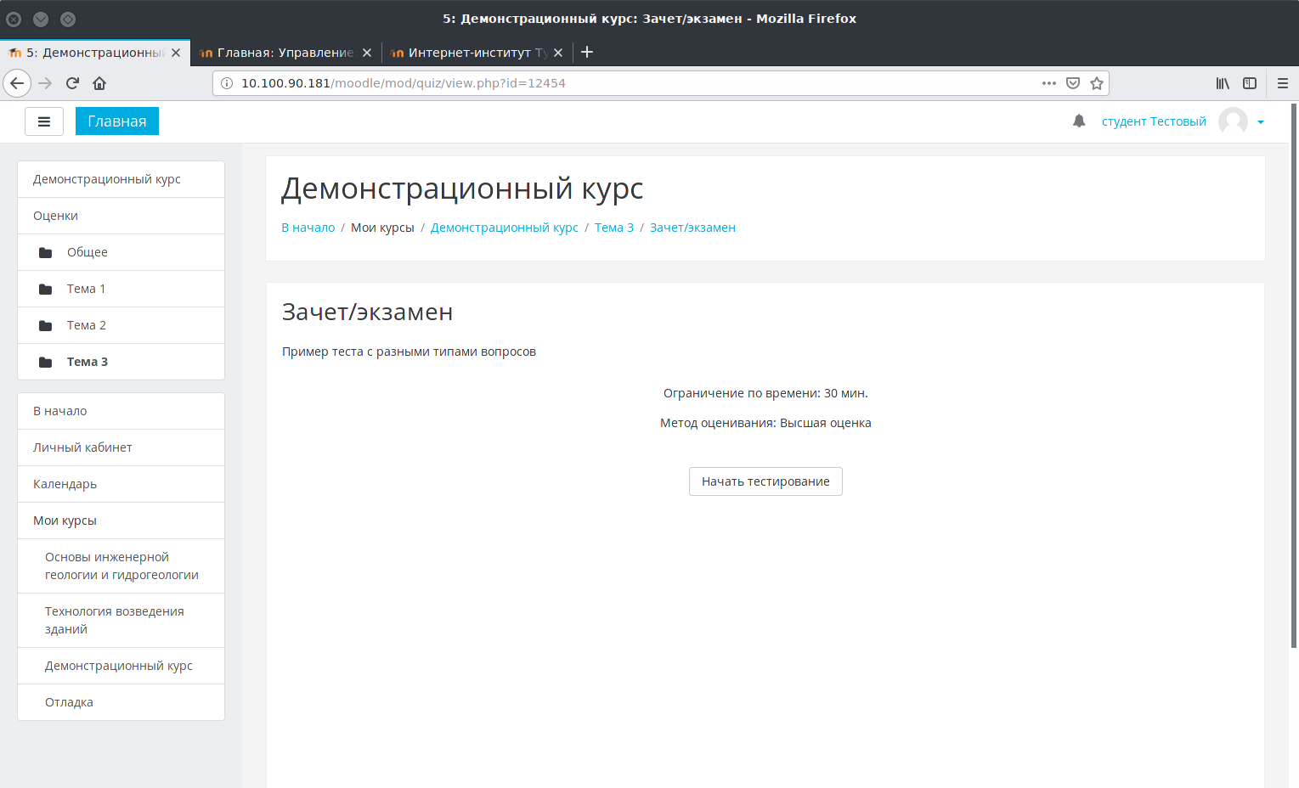Click the browser forward arrow

(46, 83)
